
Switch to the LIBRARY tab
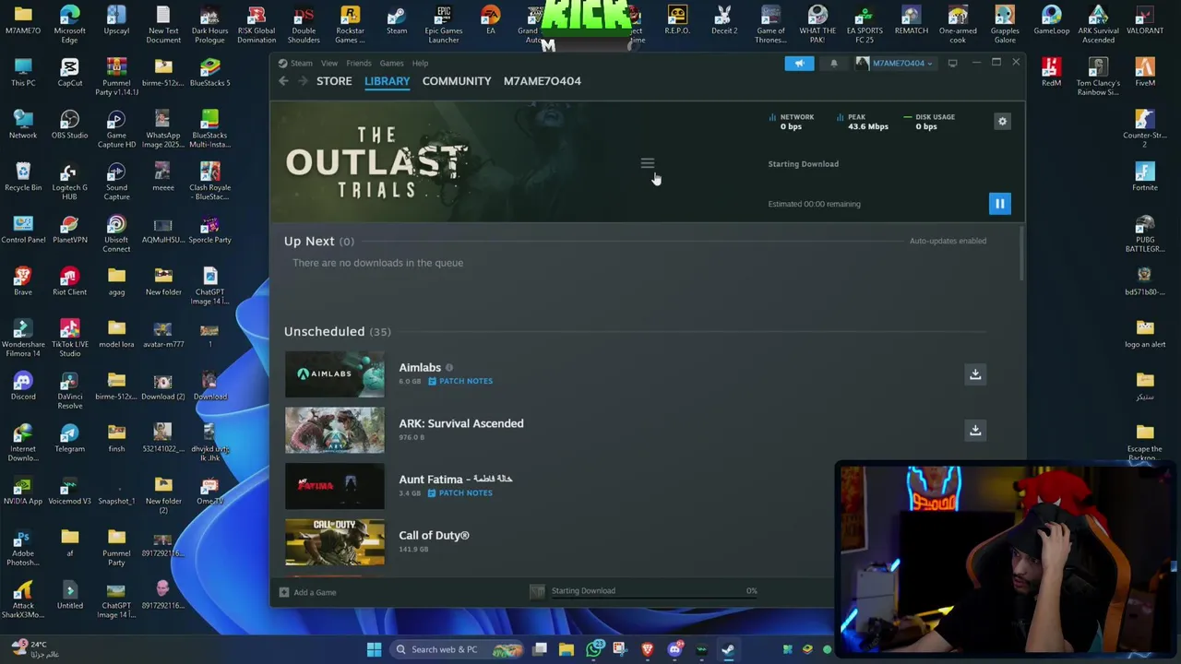click(387, 80)
